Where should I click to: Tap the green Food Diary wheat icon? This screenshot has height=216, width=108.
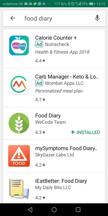(19, 123)
